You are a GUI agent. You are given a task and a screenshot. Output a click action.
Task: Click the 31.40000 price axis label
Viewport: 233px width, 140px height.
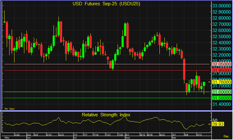pyautogui.click(x=221, y=104)
